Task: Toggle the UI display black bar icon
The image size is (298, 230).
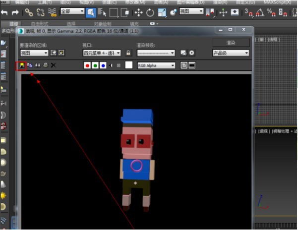Action: [192, 65]
